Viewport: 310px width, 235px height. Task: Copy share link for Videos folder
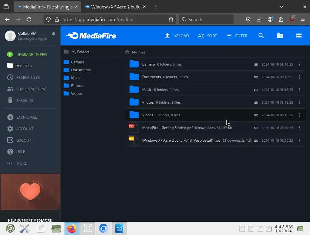pos(256,115)
